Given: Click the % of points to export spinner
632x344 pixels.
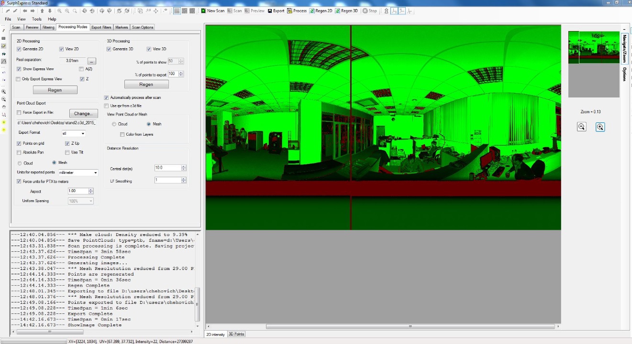Looking at the screenshot, I should coord(181,74).
